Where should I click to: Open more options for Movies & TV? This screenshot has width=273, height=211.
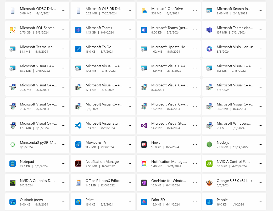coord(129,145)
